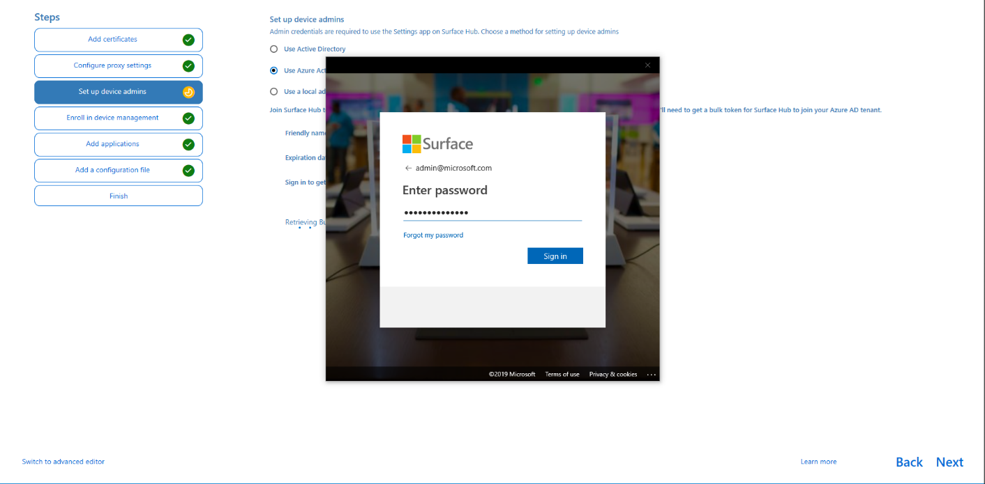Choose the Use a local admin option
Screen dimensions: 985x484
click(274, 91)
